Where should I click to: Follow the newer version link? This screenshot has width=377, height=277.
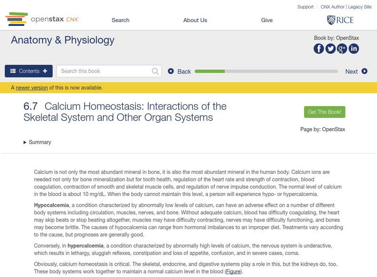[32, 88]
